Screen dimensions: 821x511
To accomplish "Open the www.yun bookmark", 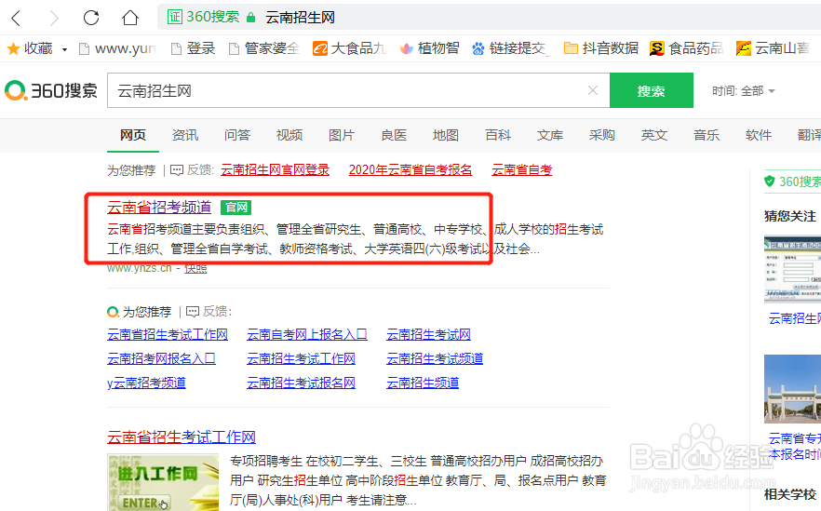I will (x=117, y=48).
